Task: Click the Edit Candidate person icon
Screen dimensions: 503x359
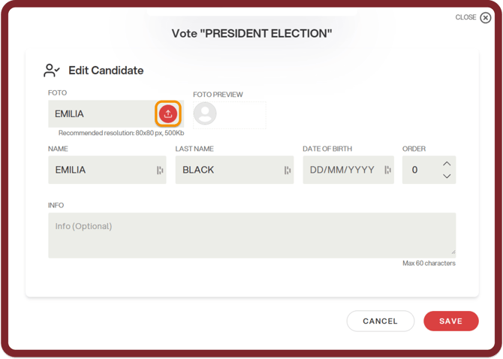Action: click(52, 71)
